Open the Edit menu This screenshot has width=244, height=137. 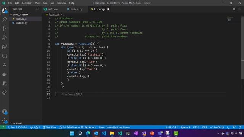(x=17, y=3)
